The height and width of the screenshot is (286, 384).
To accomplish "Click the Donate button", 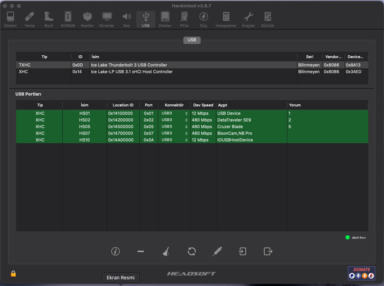I will (361, 273).
